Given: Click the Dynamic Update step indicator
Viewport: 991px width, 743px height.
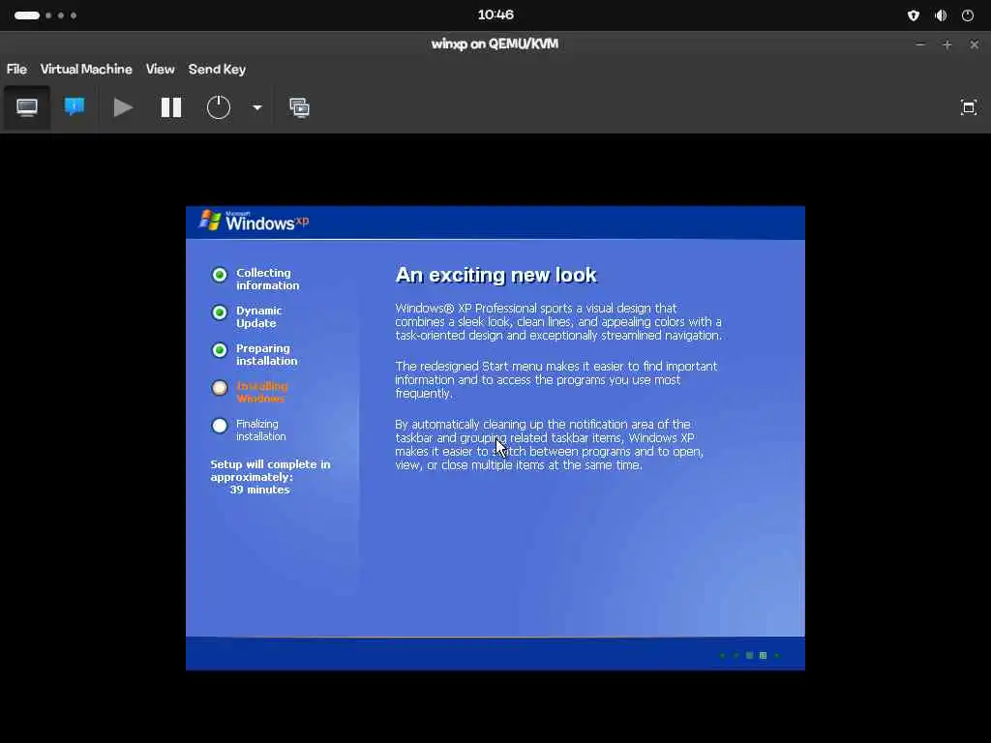Looking at the screenshot, I should click(220, 312).
